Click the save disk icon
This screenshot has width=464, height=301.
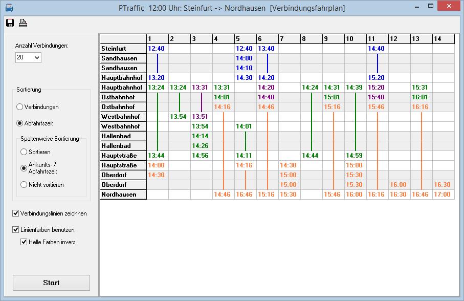tap(10, 23)
